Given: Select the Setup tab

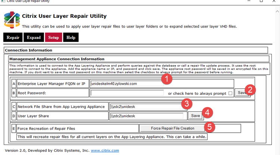Looking at the screenshot, I should coord(53,37).
